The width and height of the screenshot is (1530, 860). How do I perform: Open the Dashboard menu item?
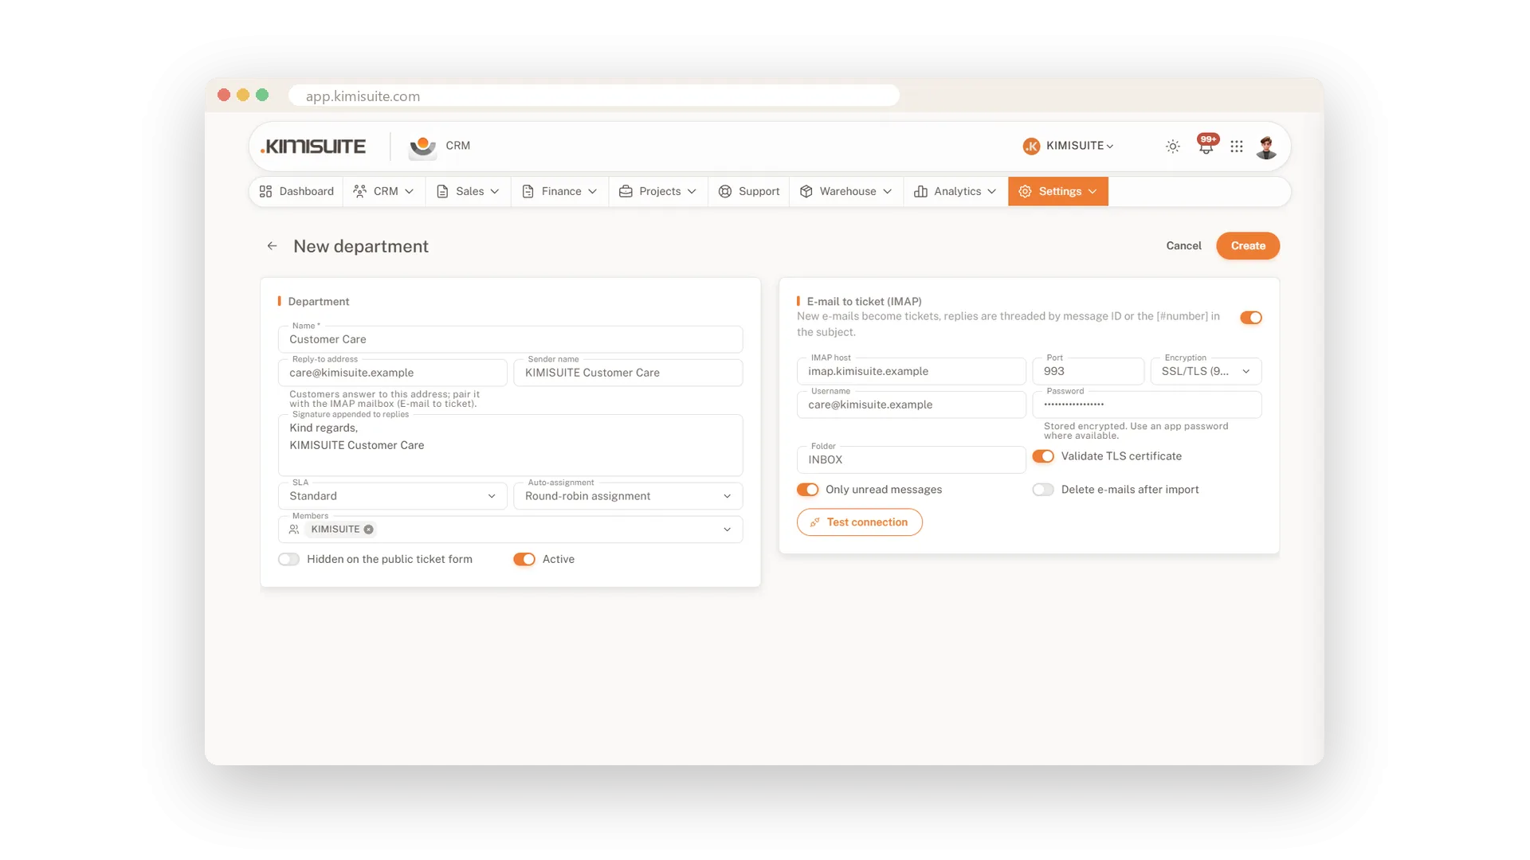(x=296, y=192)
